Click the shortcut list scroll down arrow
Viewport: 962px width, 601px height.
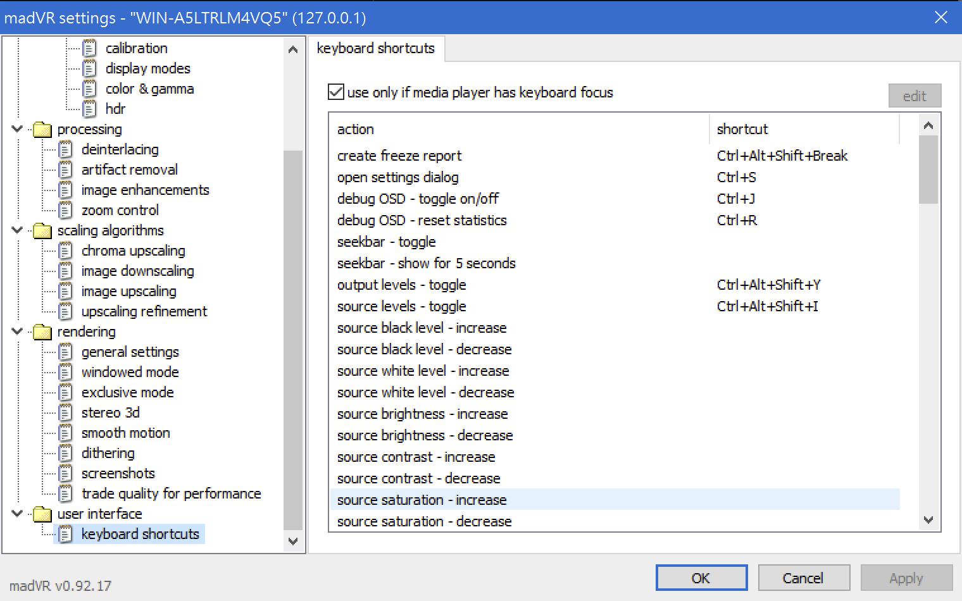pos(928,520)
